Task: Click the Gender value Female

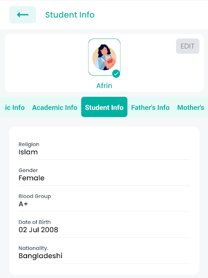Action: click(x=32, y=178)
